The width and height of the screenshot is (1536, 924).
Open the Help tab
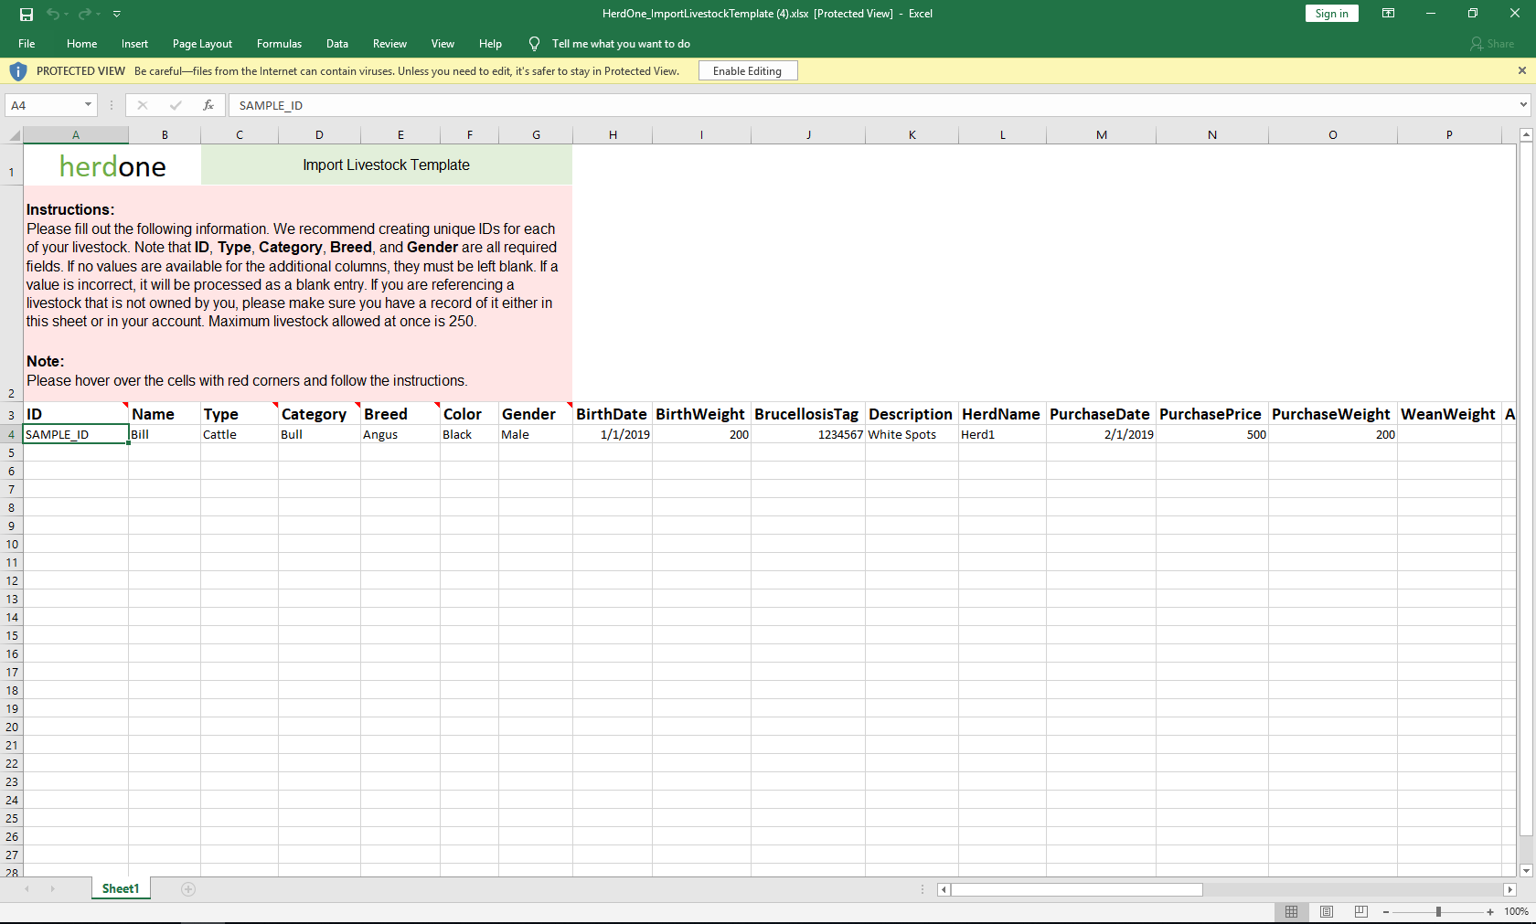click(490, 44)
